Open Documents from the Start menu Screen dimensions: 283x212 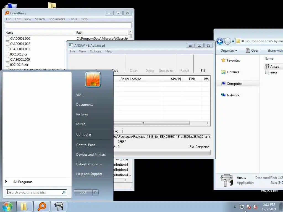tap(85, 105)
